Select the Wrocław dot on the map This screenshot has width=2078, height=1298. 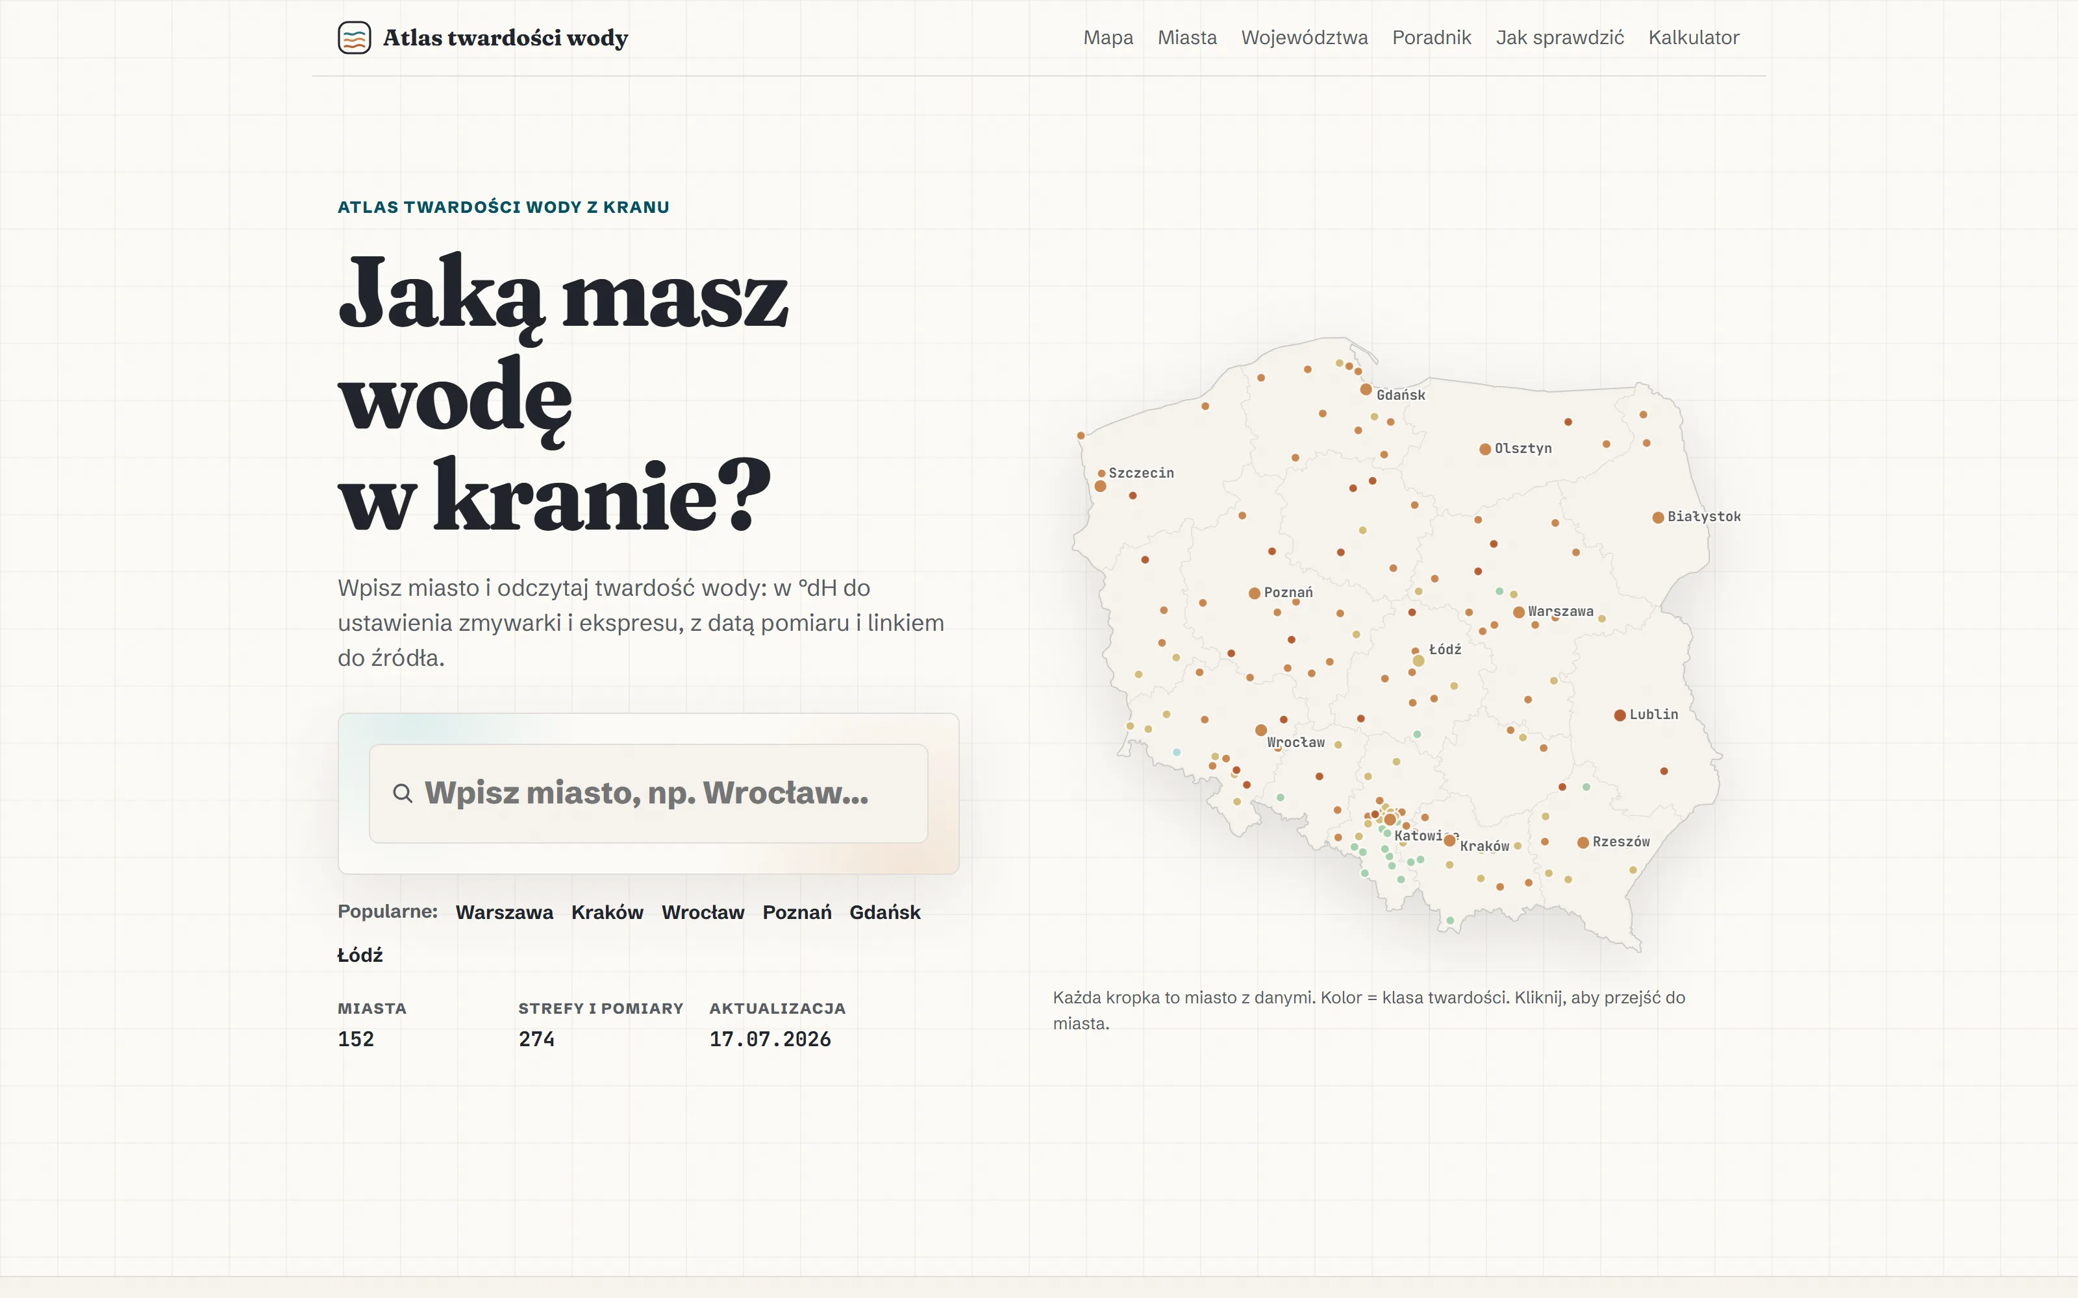click(1260, 731)
